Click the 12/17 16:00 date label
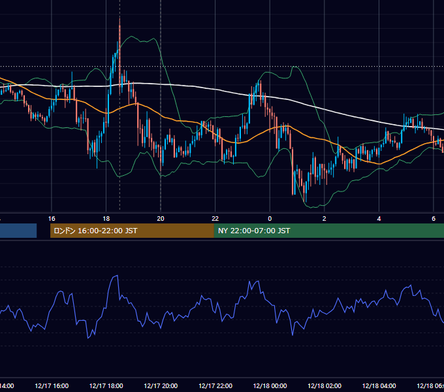Viewport: 444px width, 392px height. tap(52, 385)
